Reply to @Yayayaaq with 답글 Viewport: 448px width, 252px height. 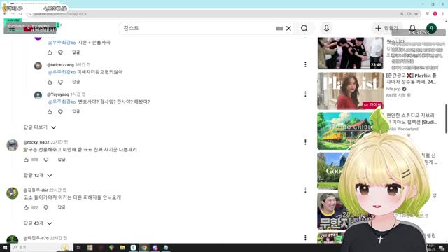(x=76, y=111)
